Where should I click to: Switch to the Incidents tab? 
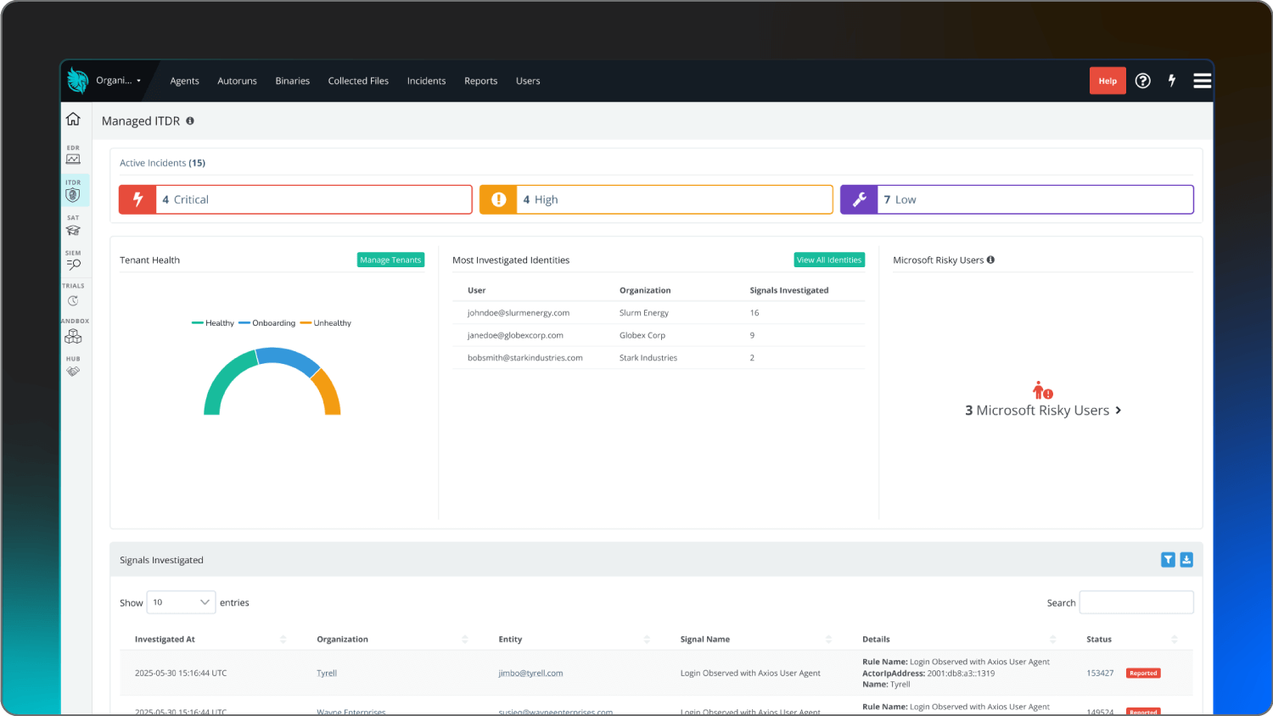pos(426,81)
